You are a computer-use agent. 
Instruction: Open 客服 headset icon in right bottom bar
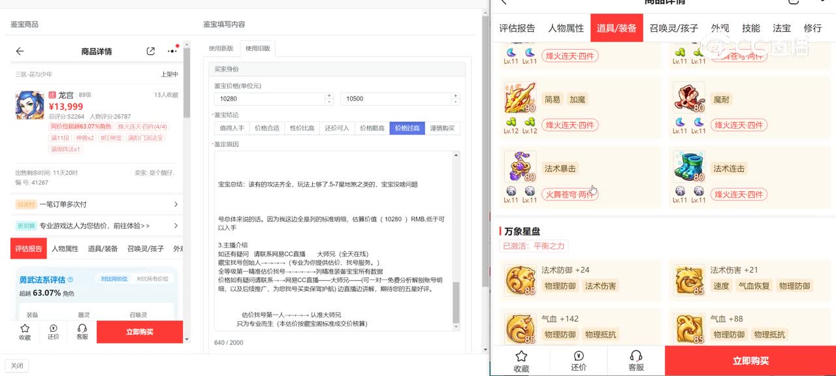click(636, 360)
